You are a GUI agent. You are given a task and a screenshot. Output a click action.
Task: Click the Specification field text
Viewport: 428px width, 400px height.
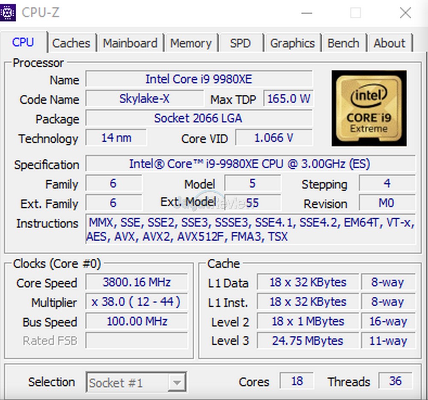point(250,164)
